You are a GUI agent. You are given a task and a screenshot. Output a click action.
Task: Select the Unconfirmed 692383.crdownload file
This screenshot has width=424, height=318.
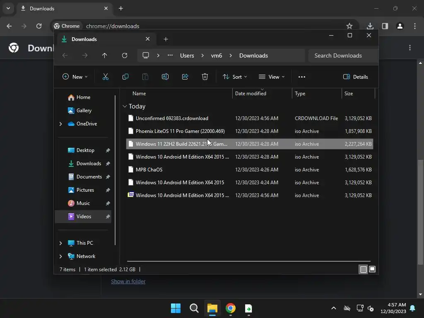[x=250, y=118]
